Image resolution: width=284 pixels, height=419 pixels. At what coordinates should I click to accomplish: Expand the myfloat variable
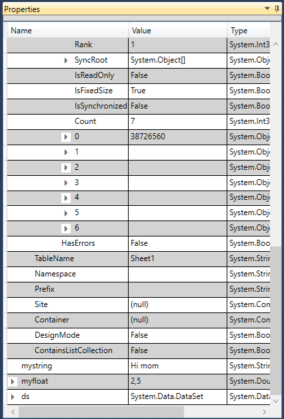(13, 382)
